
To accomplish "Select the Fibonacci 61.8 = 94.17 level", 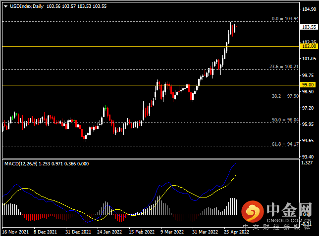I will [x=285, y=144].
